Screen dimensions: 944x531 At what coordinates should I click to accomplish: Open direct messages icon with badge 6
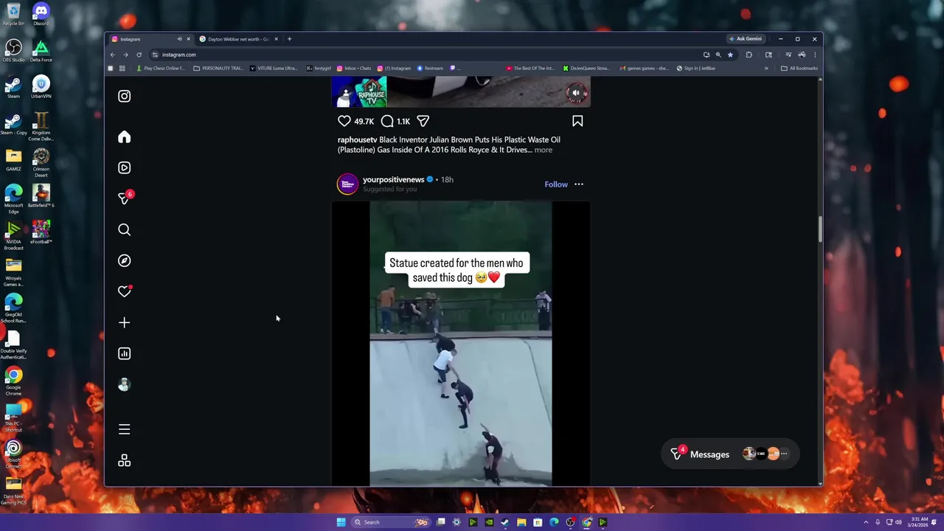tap(124, 199)
